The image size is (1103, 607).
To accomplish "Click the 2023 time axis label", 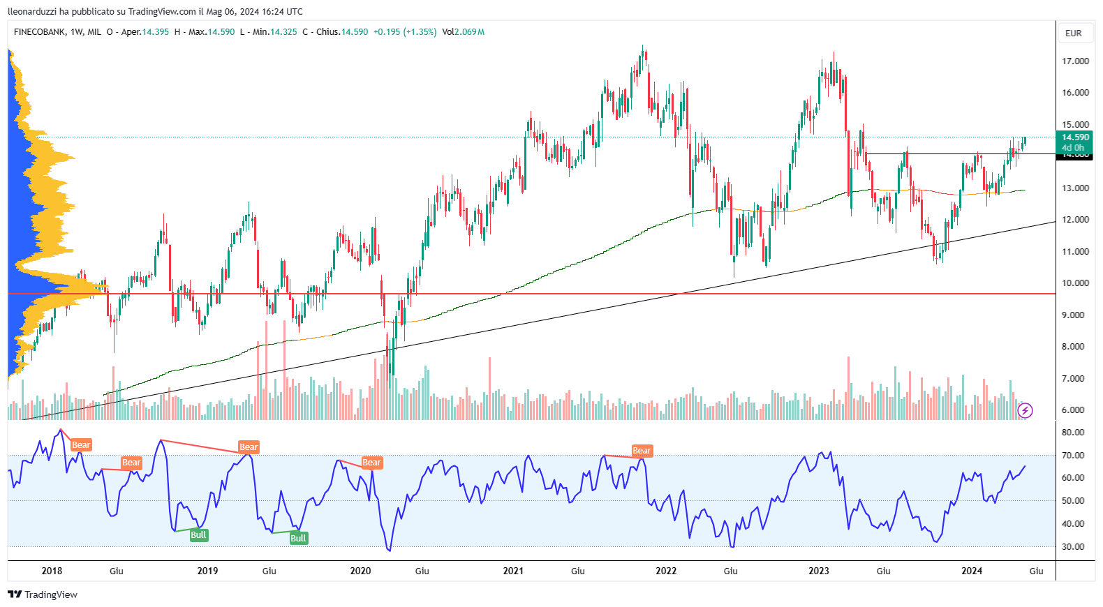I will click(x=819, y=571).
